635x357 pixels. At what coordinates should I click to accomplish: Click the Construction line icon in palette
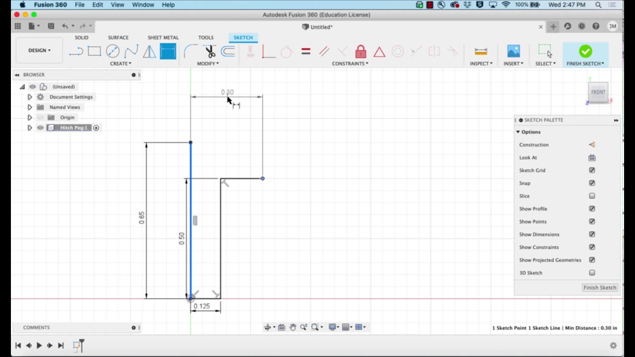click(592, 145)
